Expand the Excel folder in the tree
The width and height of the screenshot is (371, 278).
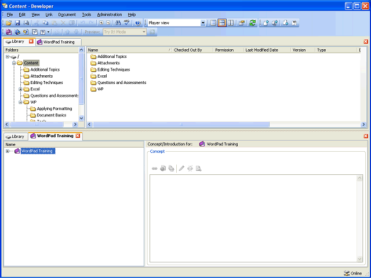tap(20, 89)
